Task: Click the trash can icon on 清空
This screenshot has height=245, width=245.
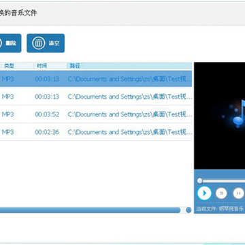Action: [39, 43]
